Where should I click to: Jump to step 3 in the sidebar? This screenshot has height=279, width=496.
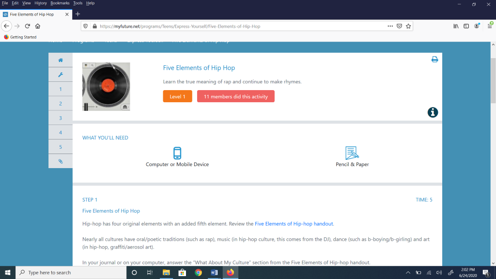(x=61, y=118)
